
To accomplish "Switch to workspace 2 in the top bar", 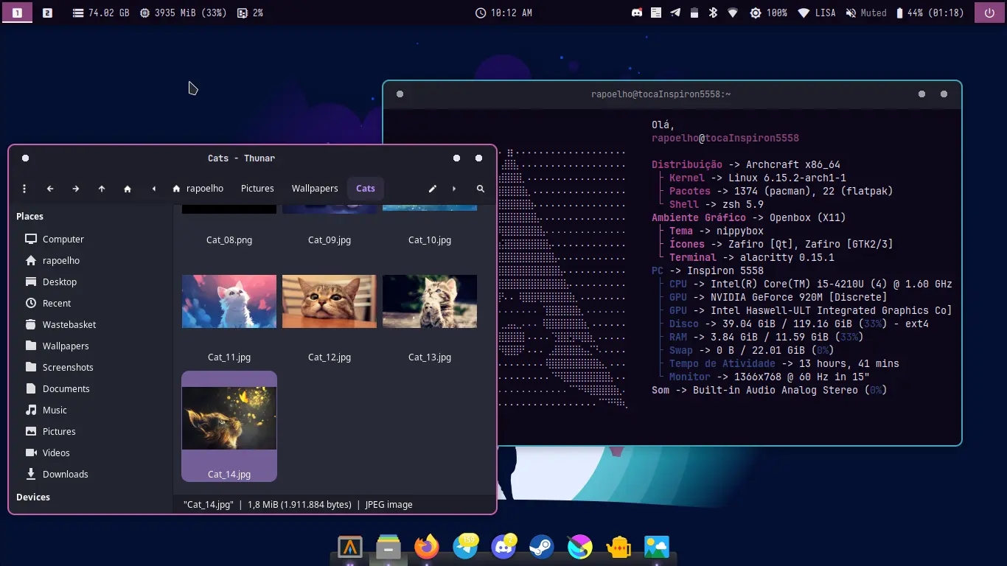I will tap(47, 13).
